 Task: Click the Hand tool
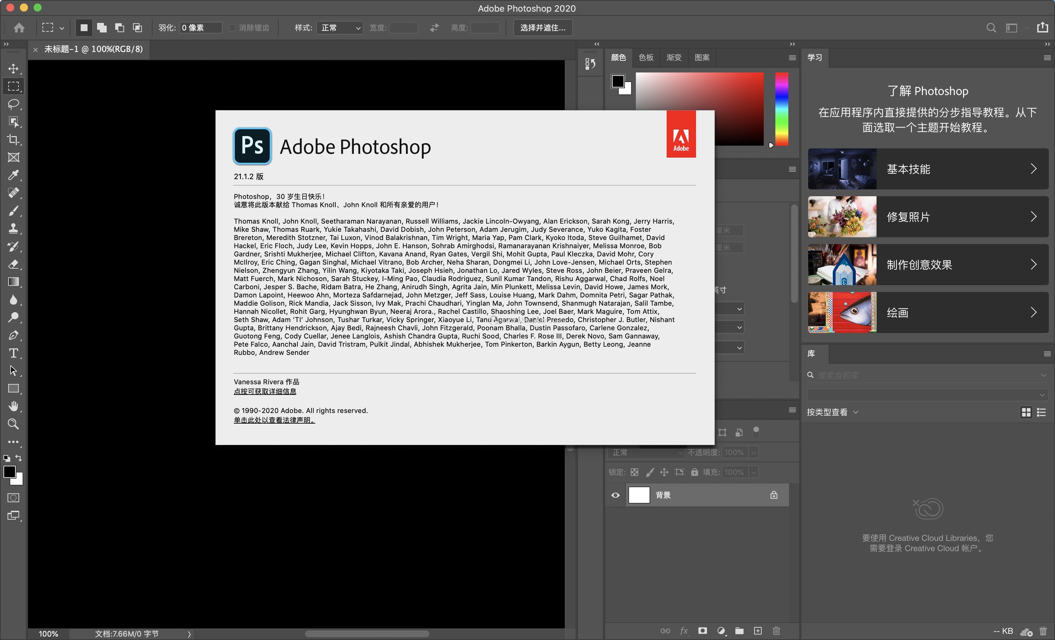pos(13,406)
